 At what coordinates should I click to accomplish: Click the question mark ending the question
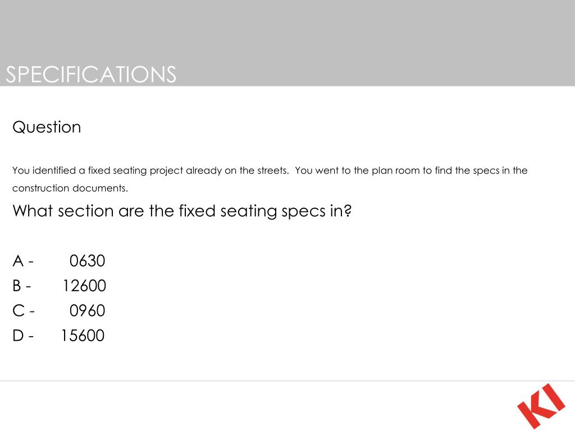[348, 210]
